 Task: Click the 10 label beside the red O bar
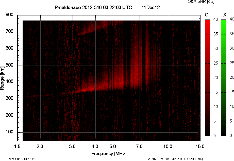[x=216, y=107]
